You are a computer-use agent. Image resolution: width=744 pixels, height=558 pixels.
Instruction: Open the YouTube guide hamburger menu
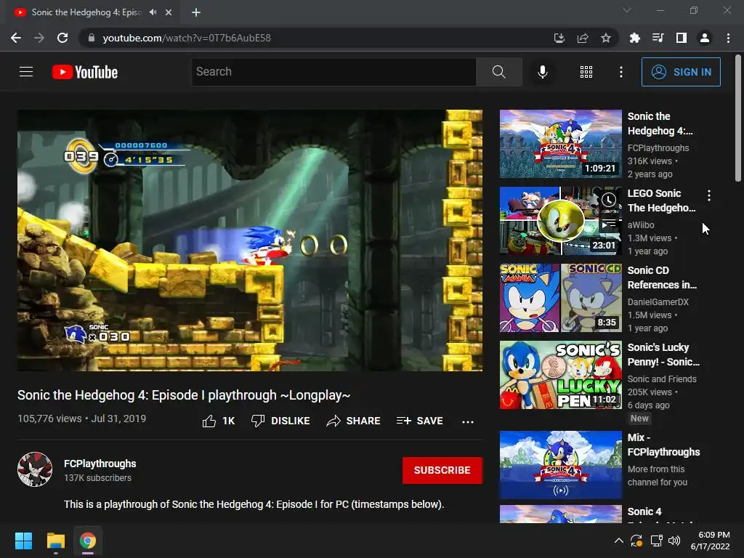(x=26, y=72)
